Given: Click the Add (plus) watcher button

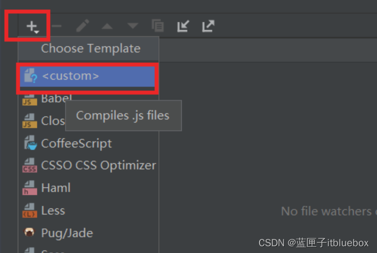Looking at the screenshot, I should (x=33, y=26).
